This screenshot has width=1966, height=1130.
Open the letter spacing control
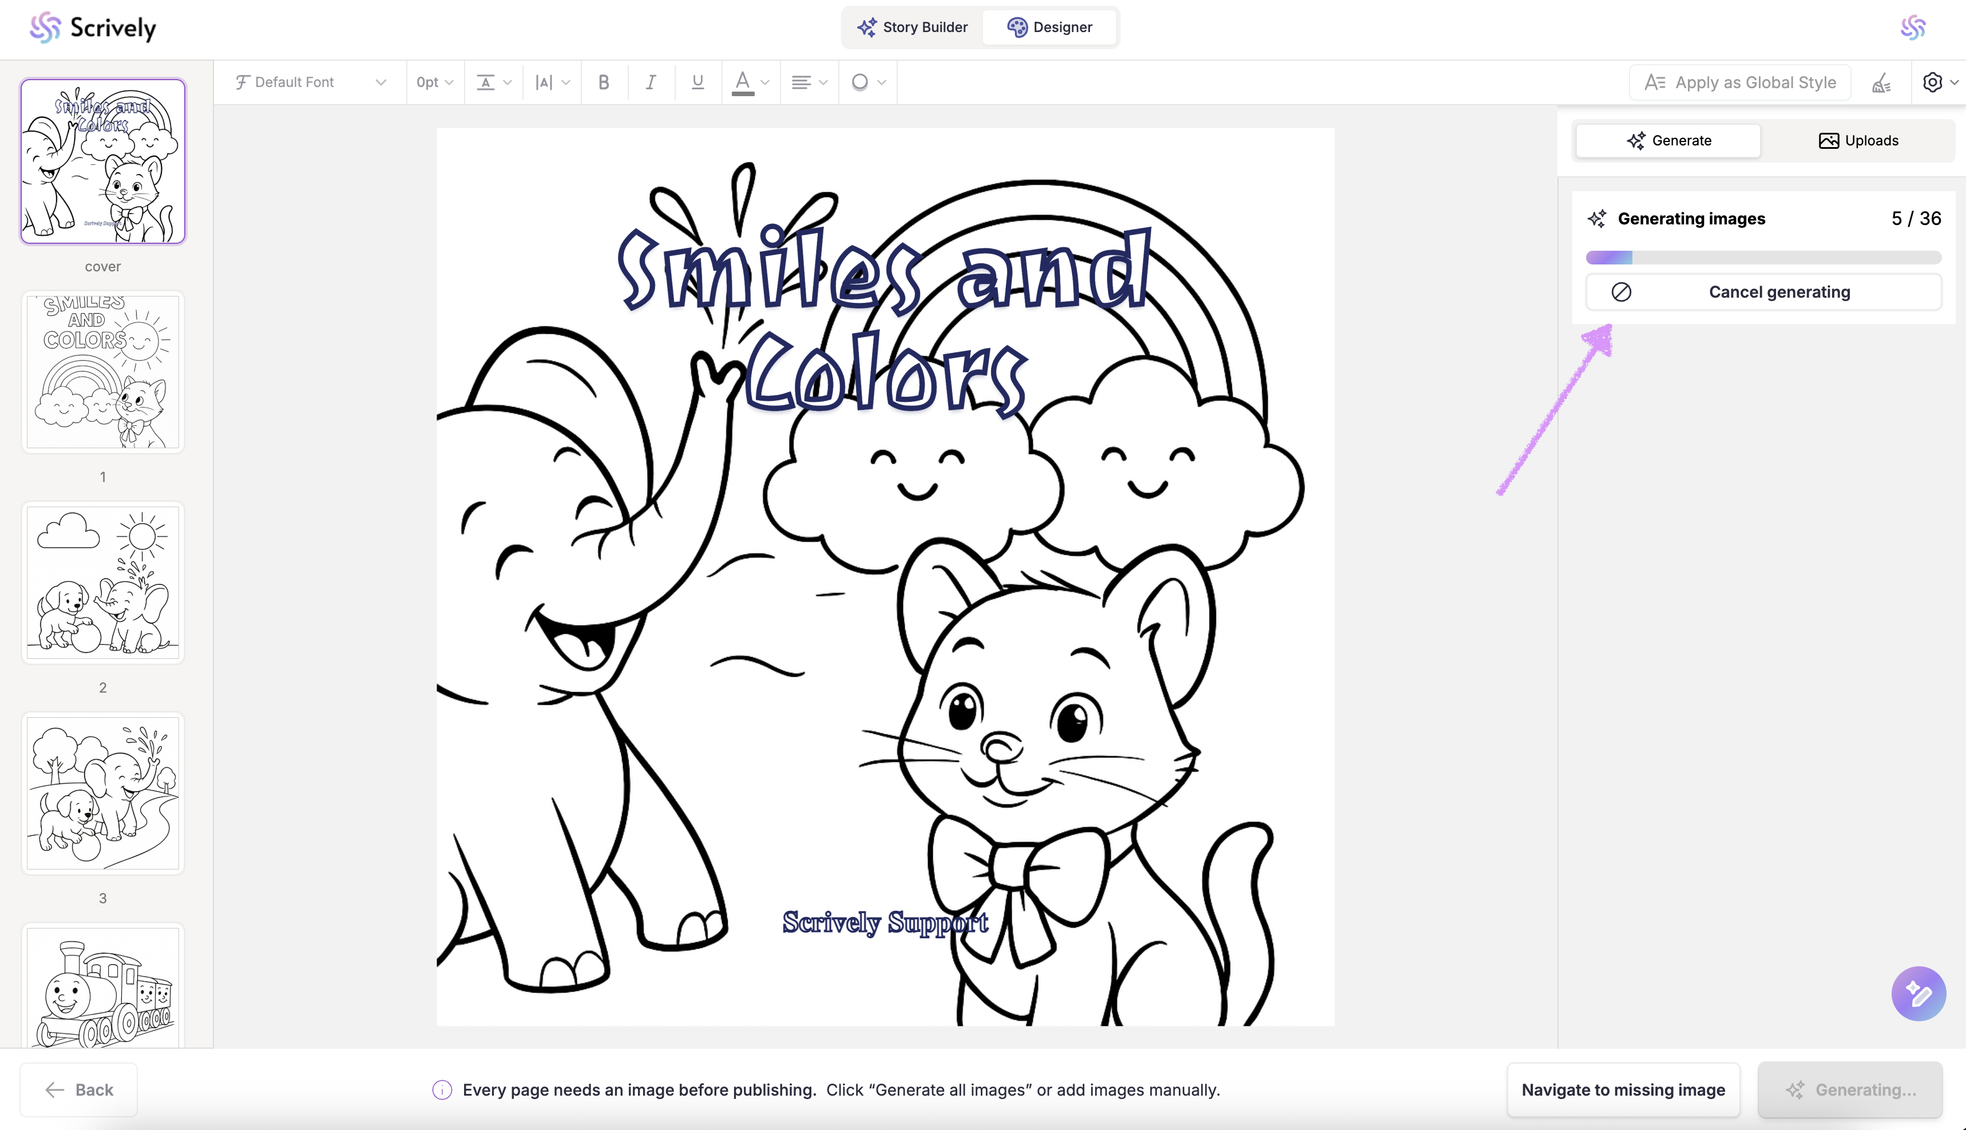tap(552, 82)
